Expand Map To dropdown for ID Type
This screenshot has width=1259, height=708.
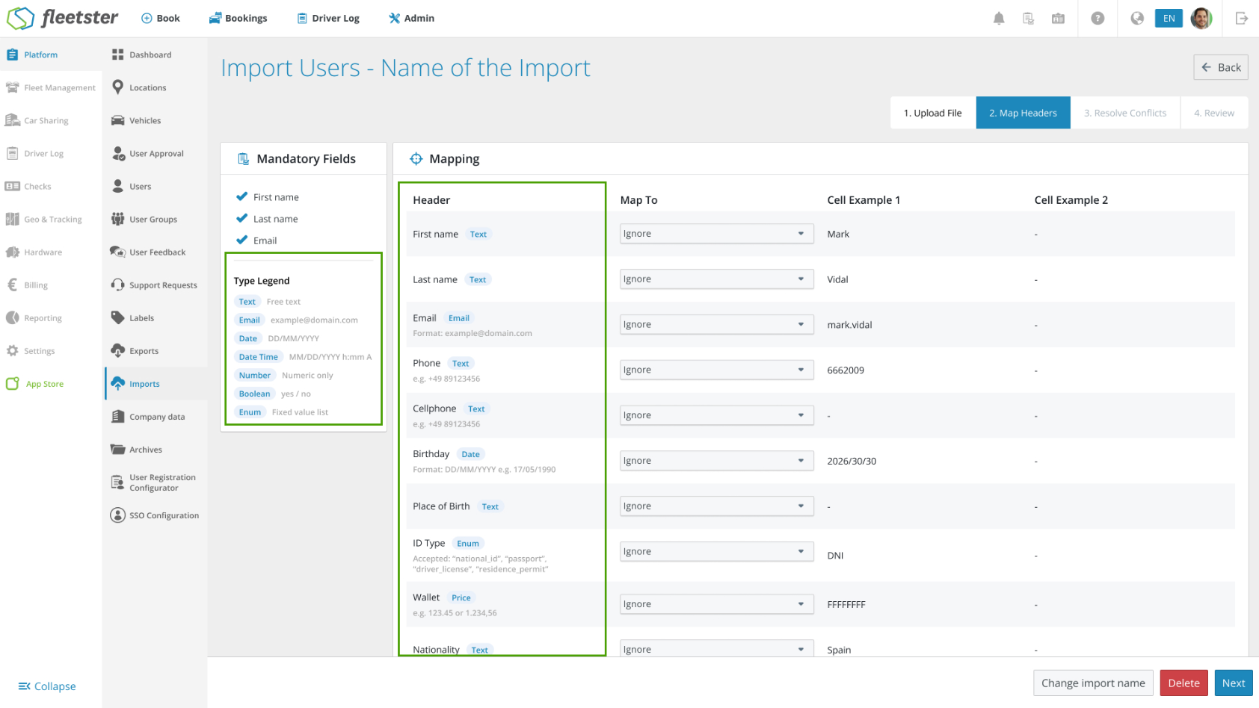coord(716,551)
